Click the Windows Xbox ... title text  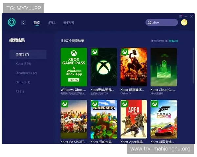pos(73,90)
